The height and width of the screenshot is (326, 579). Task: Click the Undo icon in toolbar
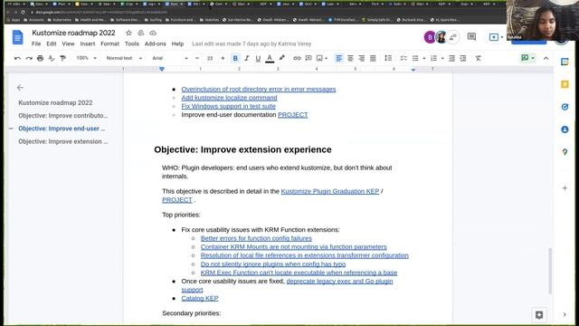[17, 58]
